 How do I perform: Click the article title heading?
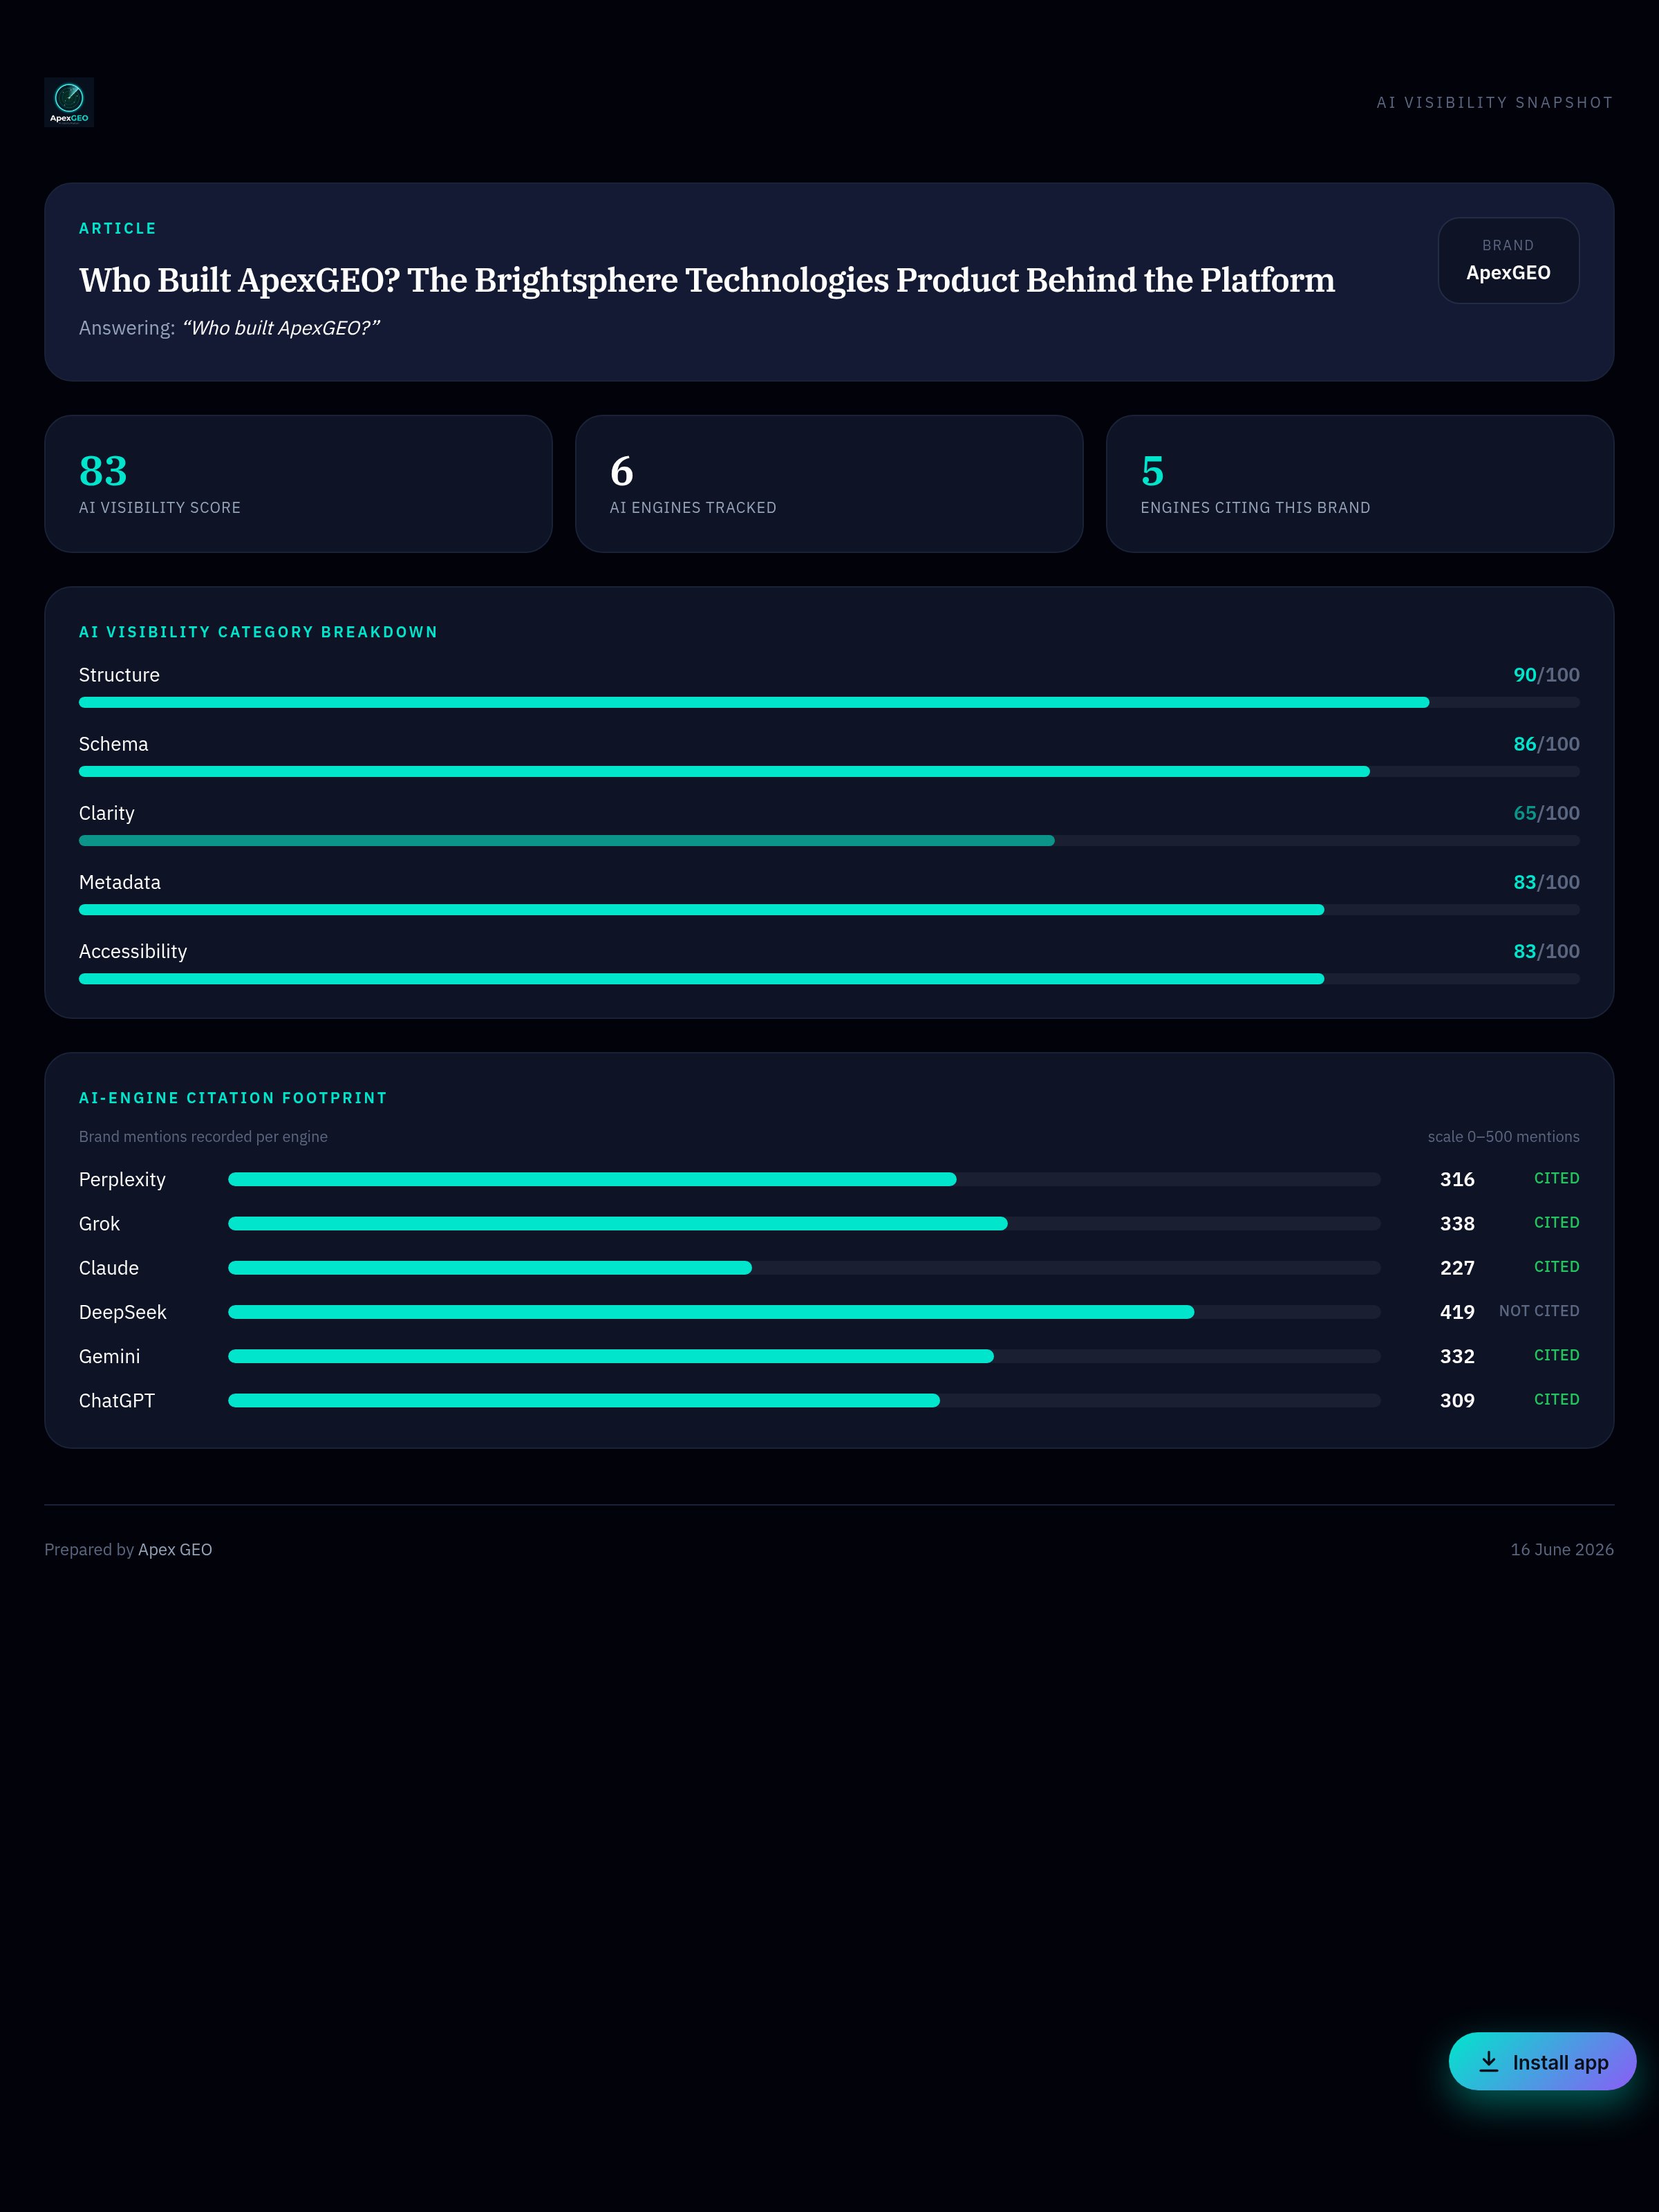pos(707,280)
